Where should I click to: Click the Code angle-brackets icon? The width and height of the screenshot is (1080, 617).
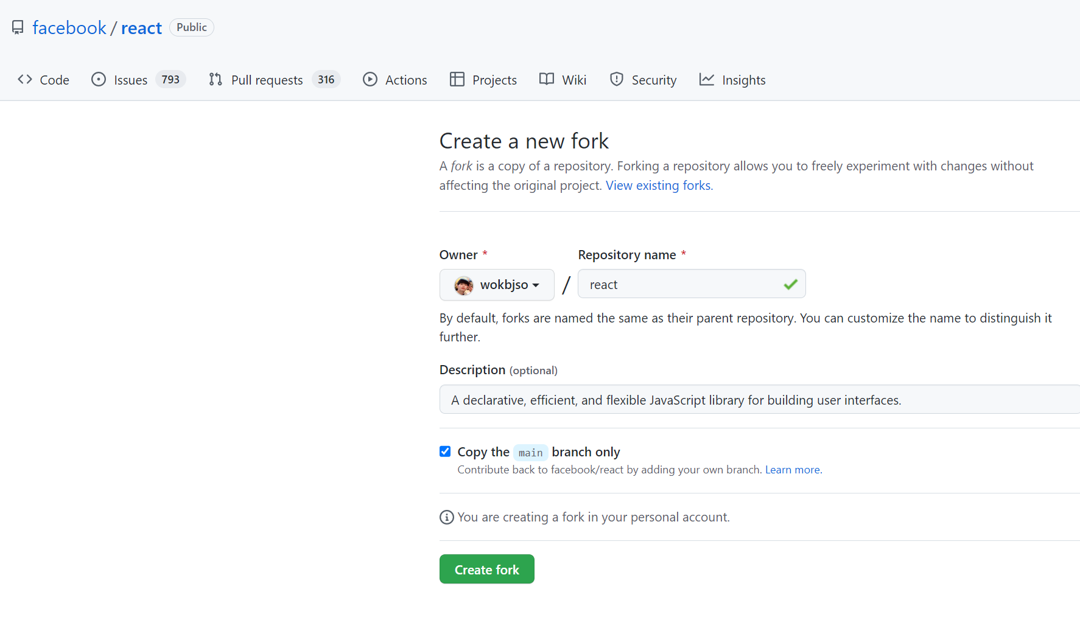[x=25, y=80]
